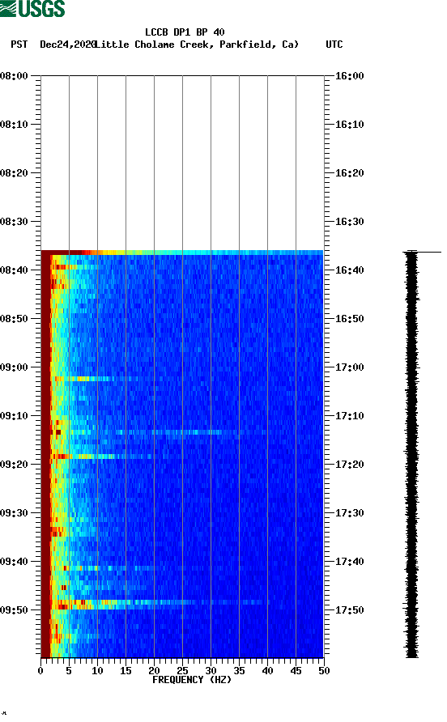Click the 45 Hz frequency tick label

296,671
